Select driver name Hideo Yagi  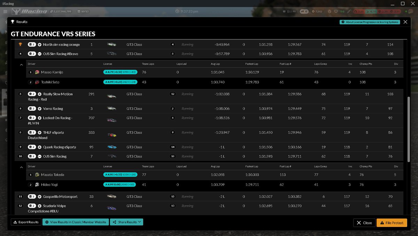49,184
